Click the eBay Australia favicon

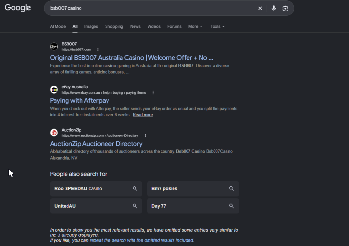tap(54, 90)
